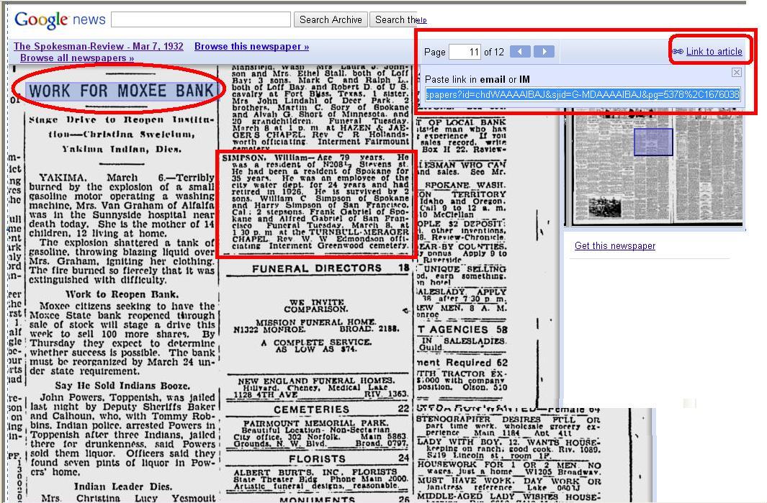Image resolution: width=767 pixels, height=503 pixels.
Task: Select the article link URL text box
Action: (x=582, y=94)
